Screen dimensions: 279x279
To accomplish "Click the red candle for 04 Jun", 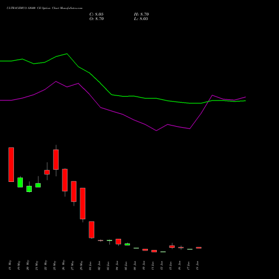I will point(118,242).
